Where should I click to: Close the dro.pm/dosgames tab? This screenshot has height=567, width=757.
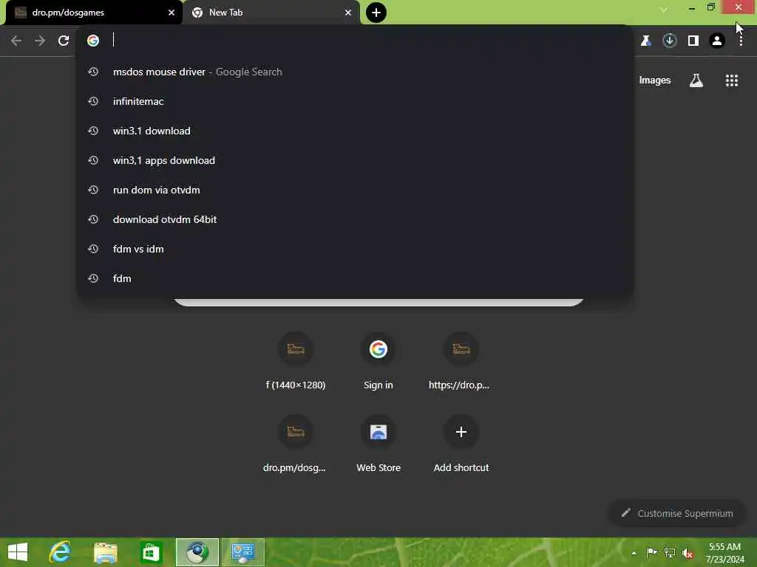[172, 13]
